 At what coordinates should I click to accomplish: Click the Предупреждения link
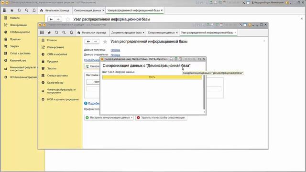[x=92, y=60]
